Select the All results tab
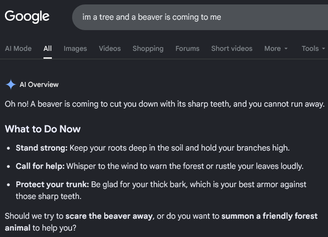Viewport: 328px width, 237px height. (x=47, y=48)
